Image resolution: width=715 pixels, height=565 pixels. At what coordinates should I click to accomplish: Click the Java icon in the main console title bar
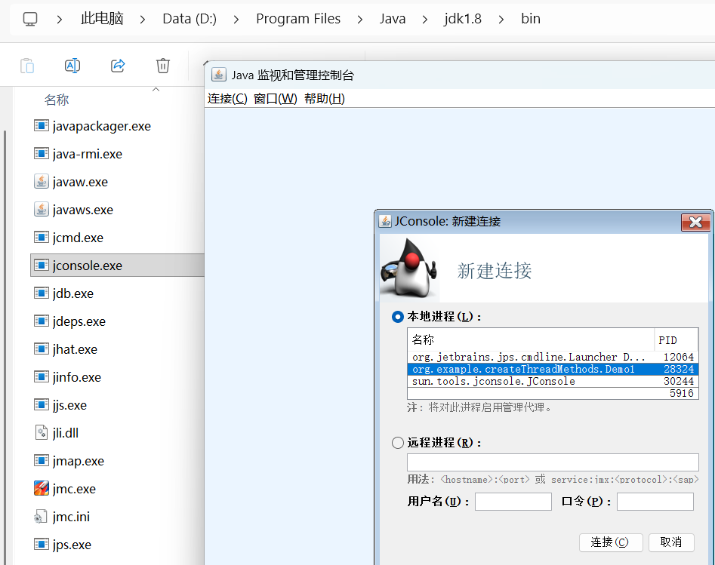click(x=219, y=75)
